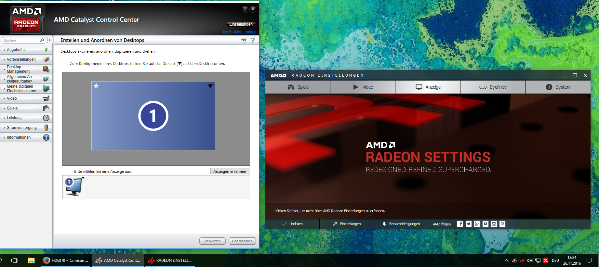Click the Stromversorgung battery icon
Viewport: 599px width, 267px height.
(46, 128)
